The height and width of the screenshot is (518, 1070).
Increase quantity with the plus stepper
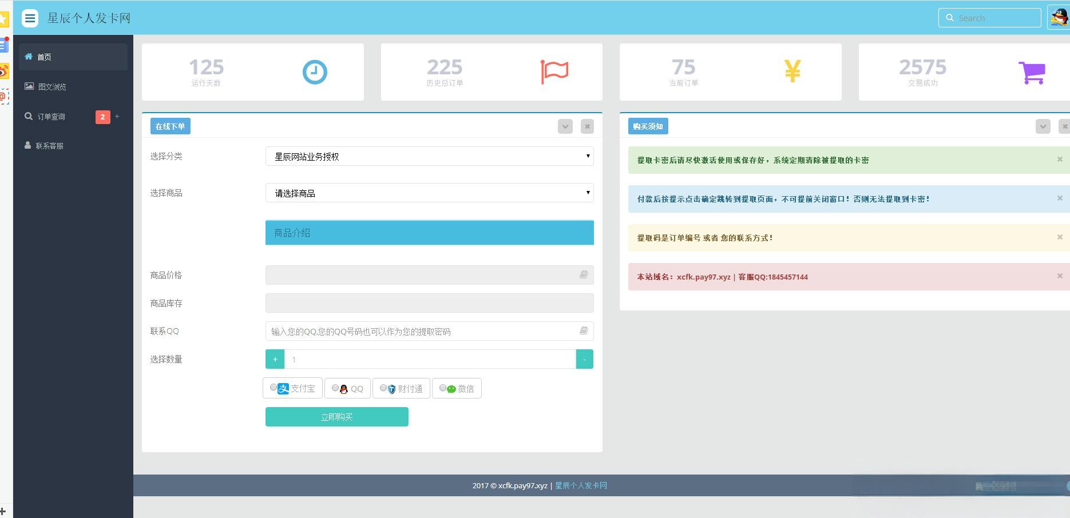[275, 359]
